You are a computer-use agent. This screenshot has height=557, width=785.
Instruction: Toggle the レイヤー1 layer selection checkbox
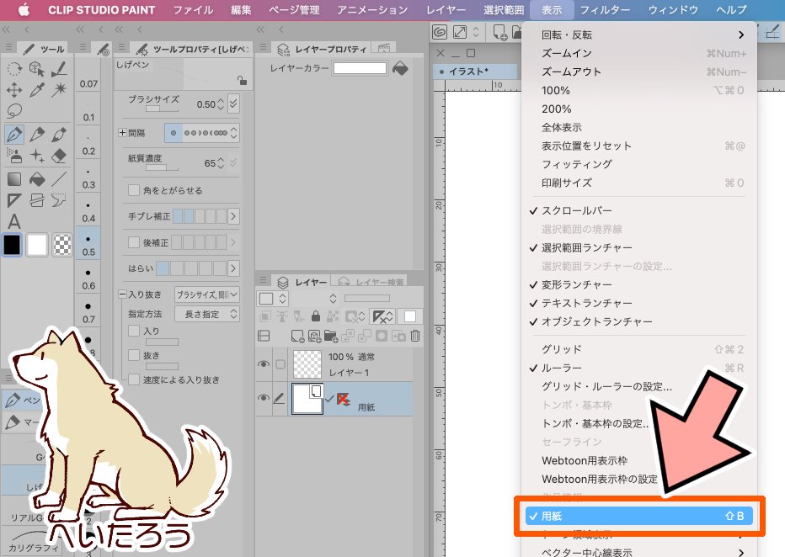pos(280,364)
